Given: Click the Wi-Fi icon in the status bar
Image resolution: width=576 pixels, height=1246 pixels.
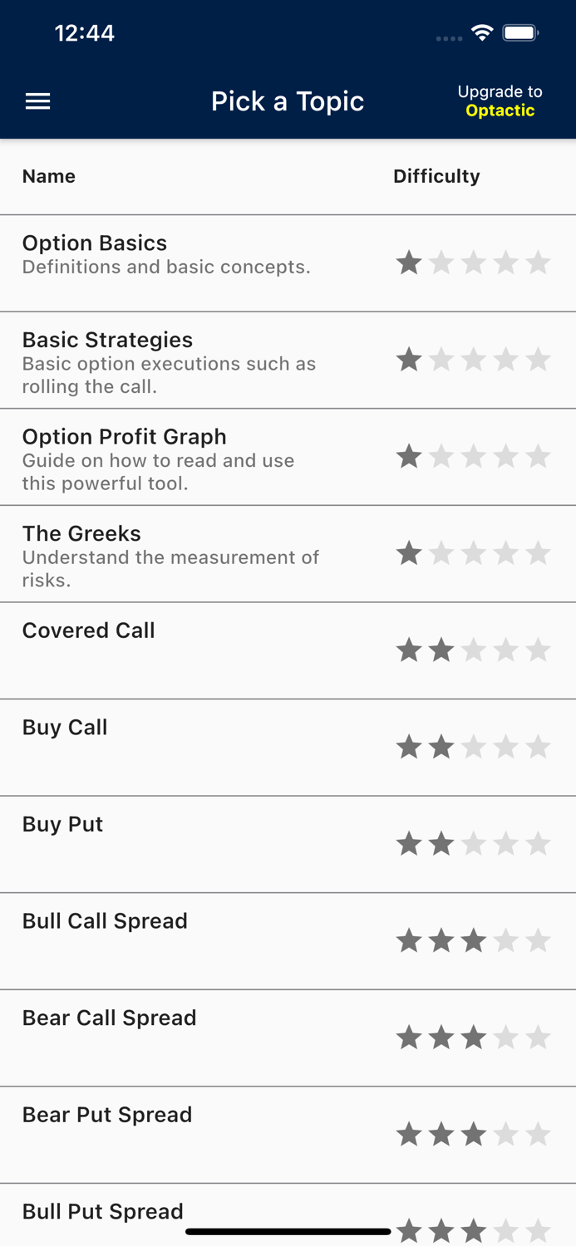Looking at the screenshot, I should tap(483, 33).
